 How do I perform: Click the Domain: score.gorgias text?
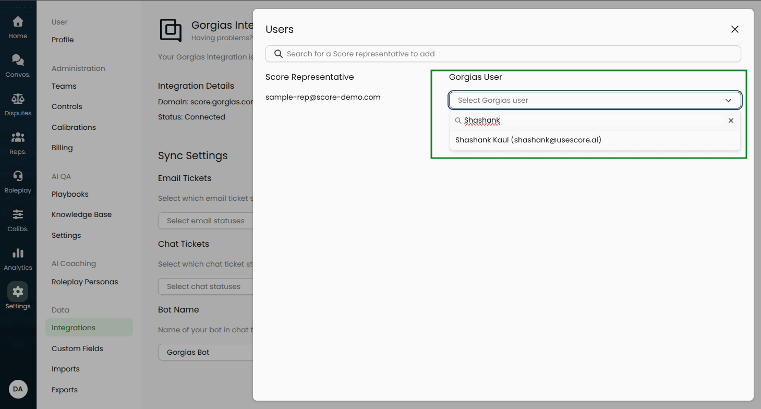coord(206,102)
